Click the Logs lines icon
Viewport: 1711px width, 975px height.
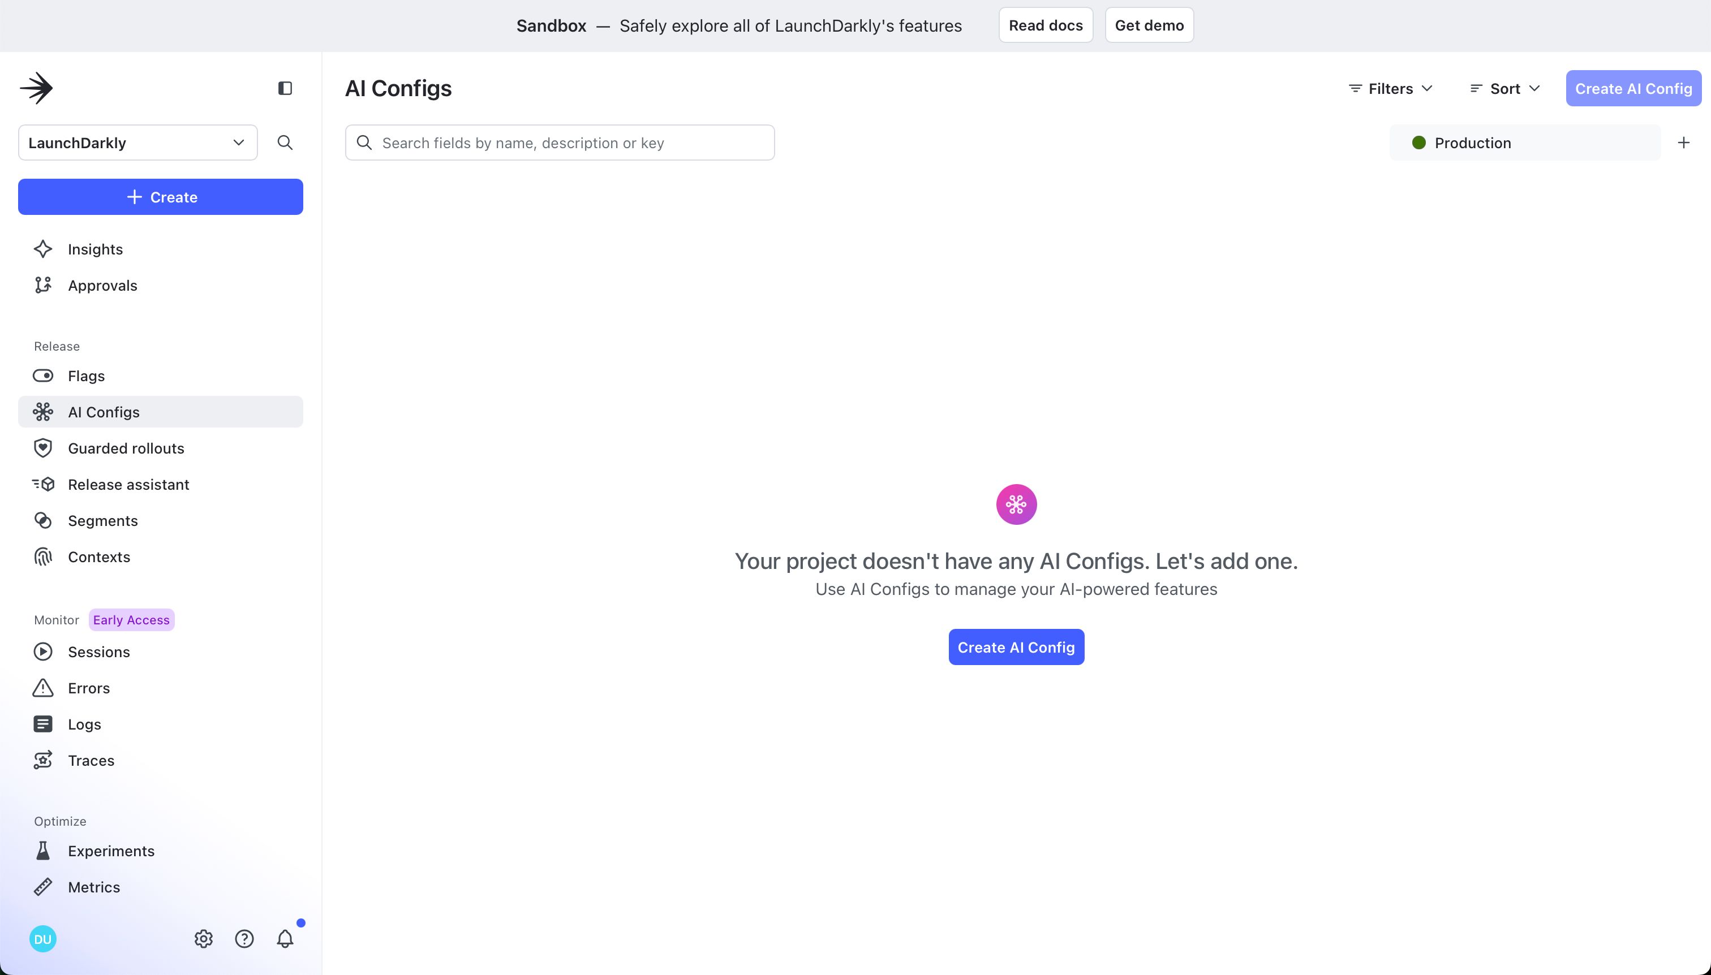click(43, 724)
